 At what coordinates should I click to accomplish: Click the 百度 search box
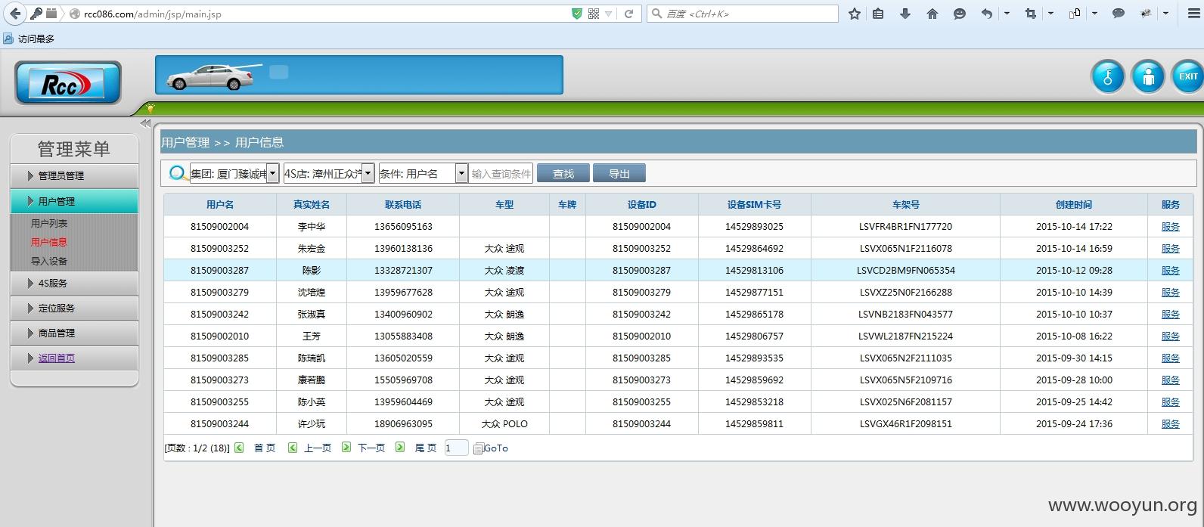743,14
